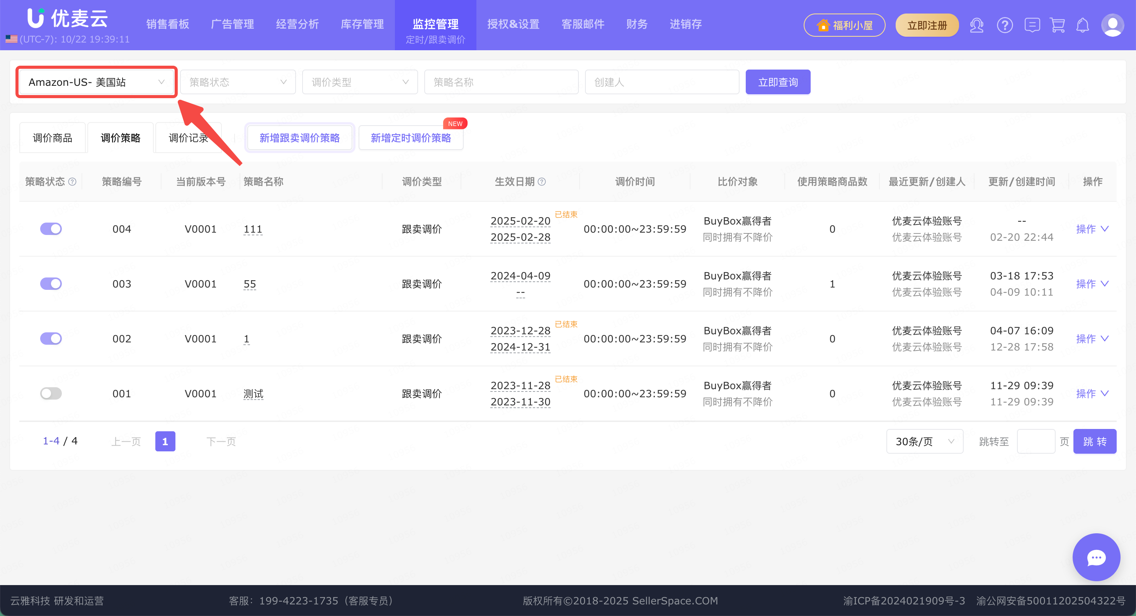The image size is (1136, 616).
Task: Open the message feedback icon in header
Action: point(1032,25)
